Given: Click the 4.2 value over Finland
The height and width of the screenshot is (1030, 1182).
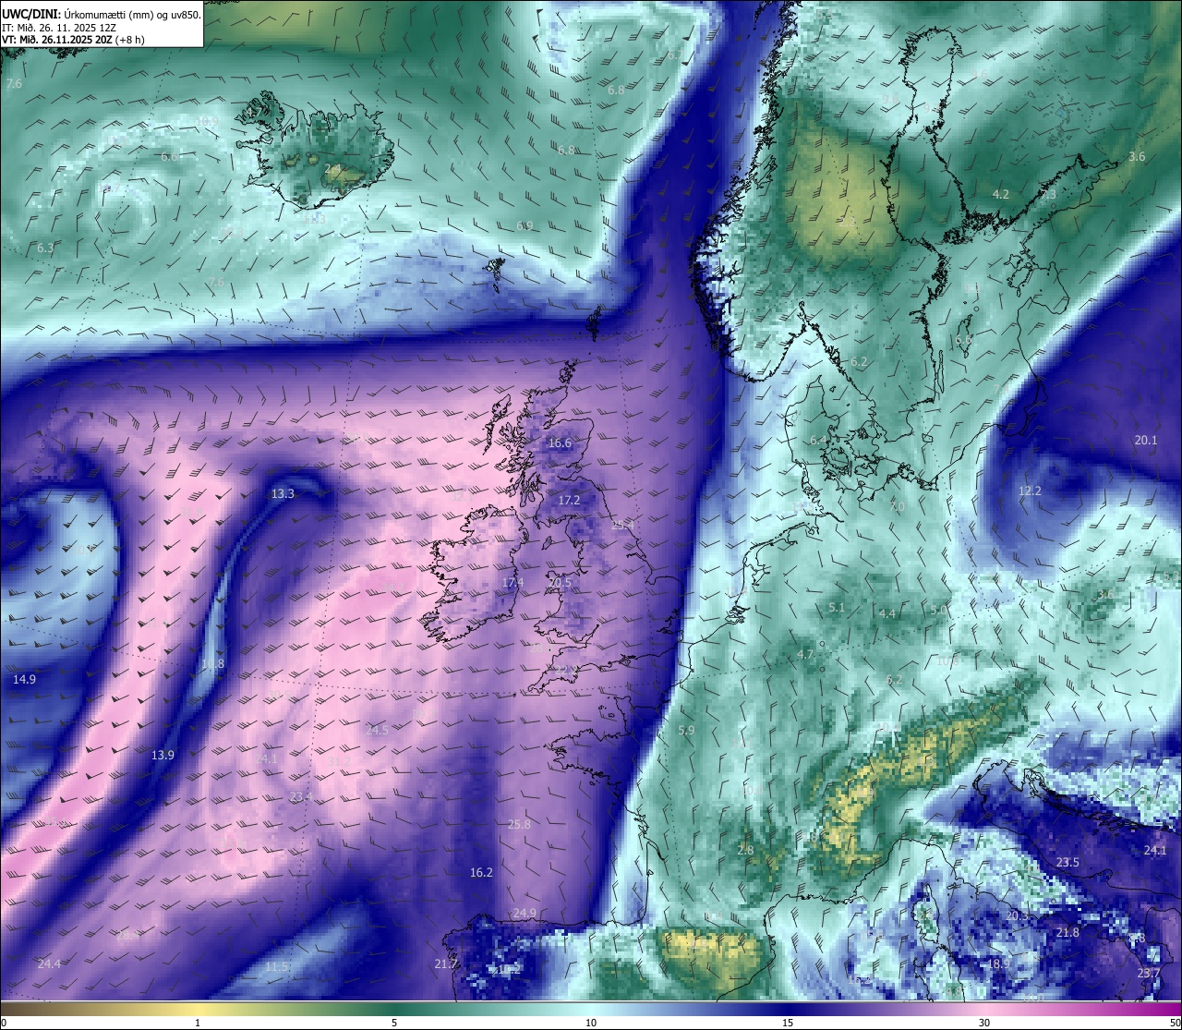Looking at the screenshot, I should tap(1000, 194).
